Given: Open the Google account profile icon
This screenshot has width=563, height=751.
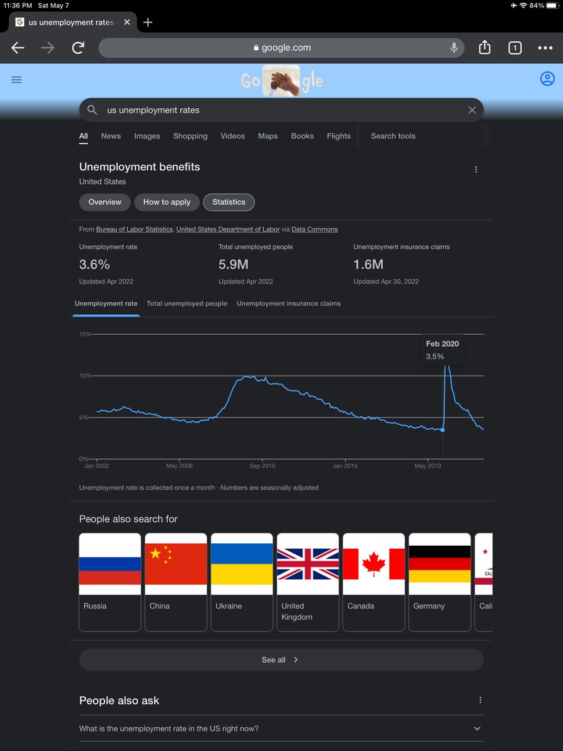Looking at the screenshot, I should click(x=547, y=79).
